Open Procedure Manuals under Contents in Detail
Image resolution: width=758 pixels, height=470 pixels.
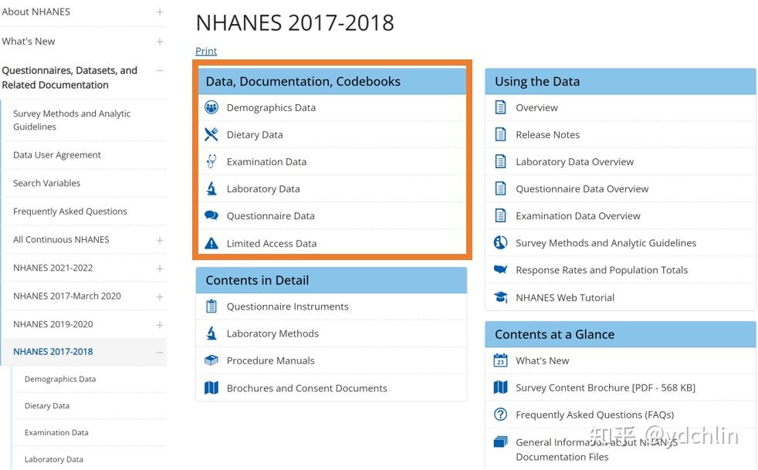click(x=270, y=360)
